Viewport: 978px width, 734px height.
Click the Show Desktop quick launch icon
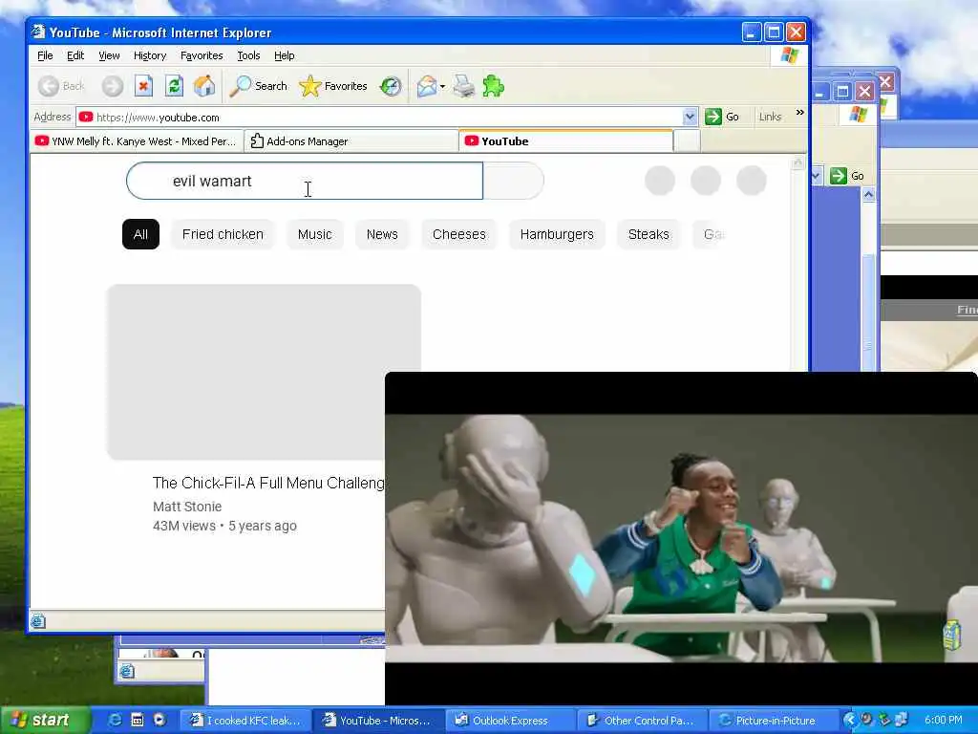pos(138,721)
